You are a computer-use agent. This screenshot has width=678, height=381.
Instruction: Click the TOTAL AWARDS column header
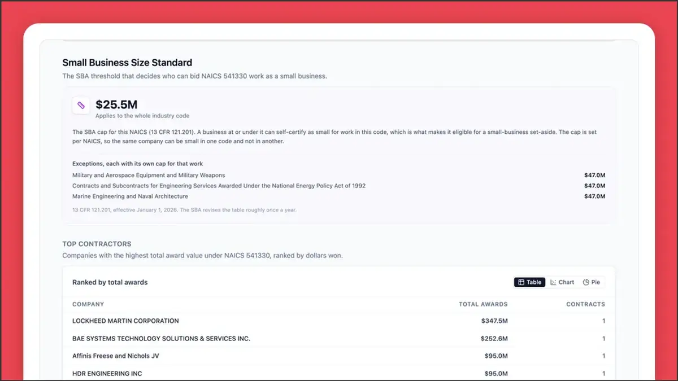(x=483, y=304)
